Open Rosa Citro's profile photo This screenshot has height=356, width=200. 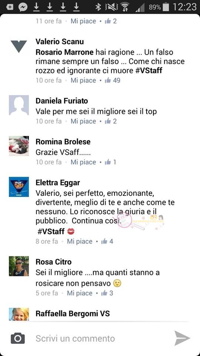19,266
